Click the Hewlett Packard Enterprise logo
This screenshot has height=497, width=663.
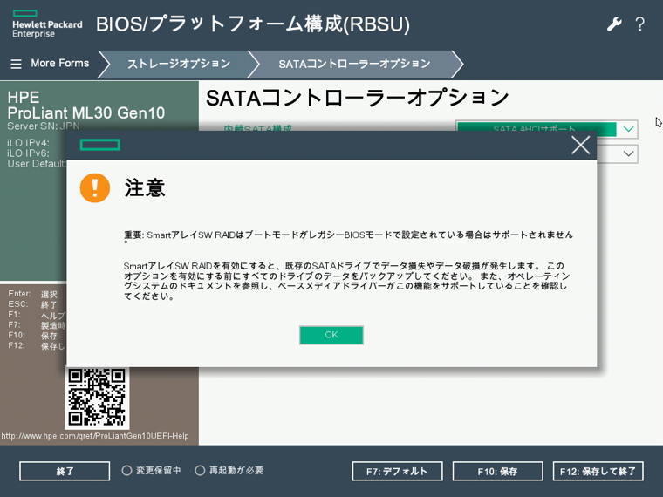47,24
